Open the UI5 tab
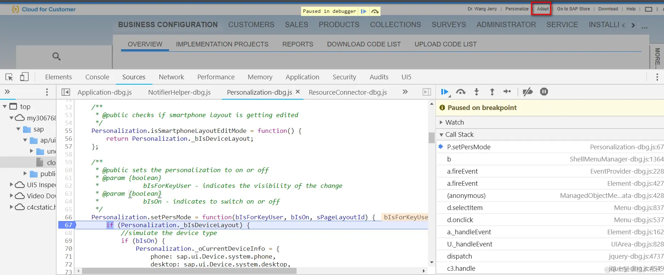Screen dimensions: 664x275 406,77
